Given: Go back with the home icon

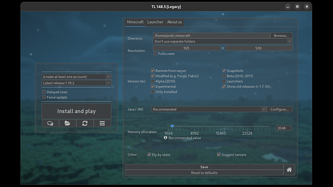Looking at the screenshot, I should 289,170.
